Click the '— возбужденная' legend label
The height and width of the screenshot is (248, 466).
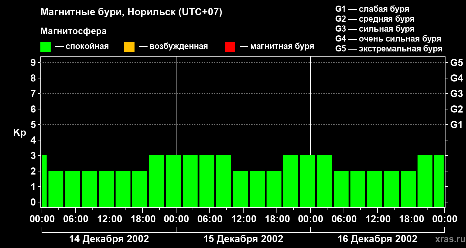(173, 46)
